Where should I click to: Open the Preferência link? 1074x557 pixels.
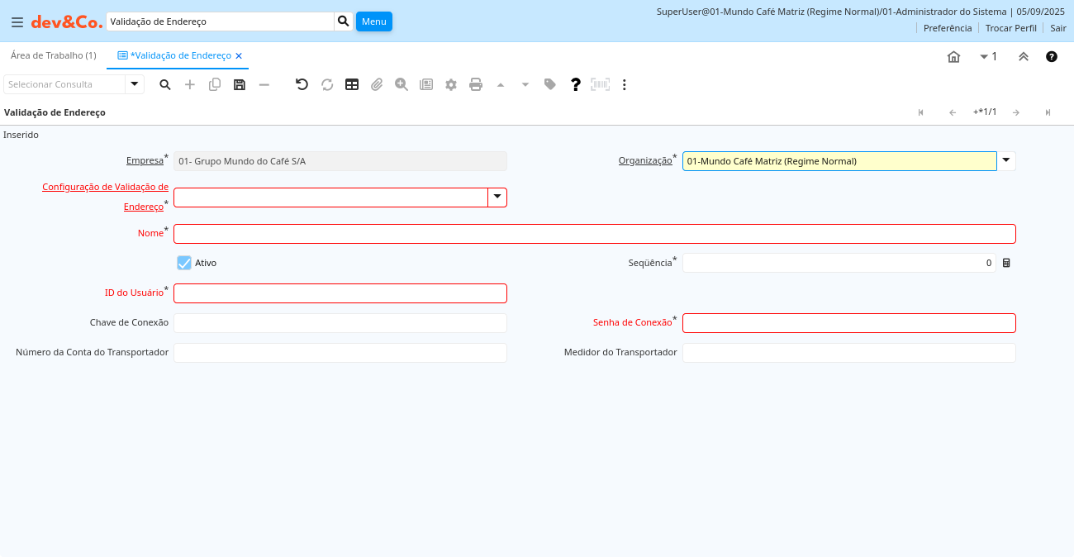coord(947,28)
